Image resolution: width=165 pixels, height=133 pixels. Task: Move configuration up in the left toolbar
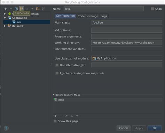click(27, 9)
